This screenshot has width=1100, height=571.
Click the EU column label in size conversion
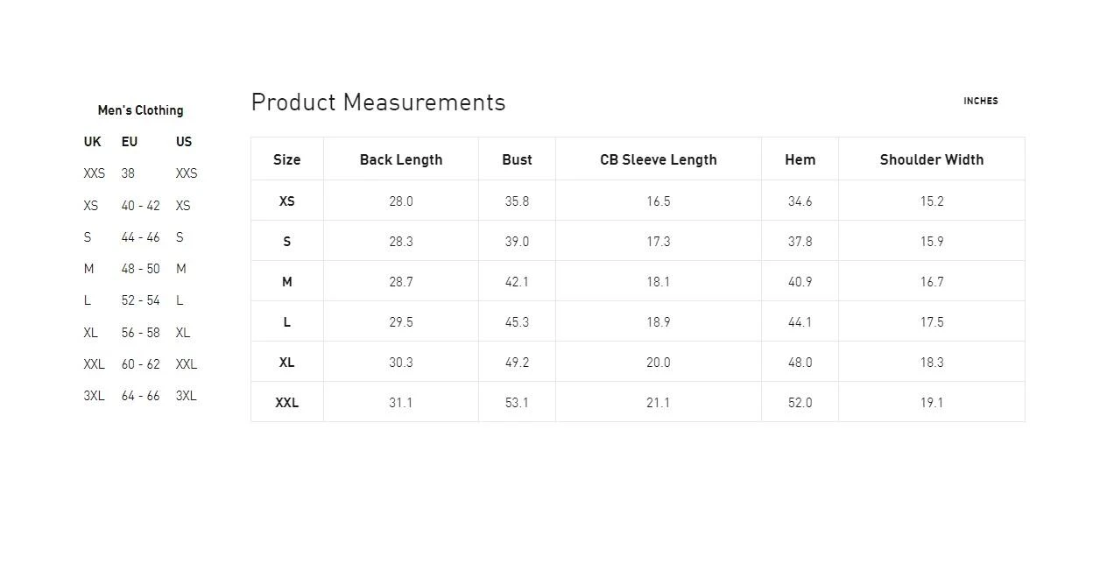coord(130,142)
